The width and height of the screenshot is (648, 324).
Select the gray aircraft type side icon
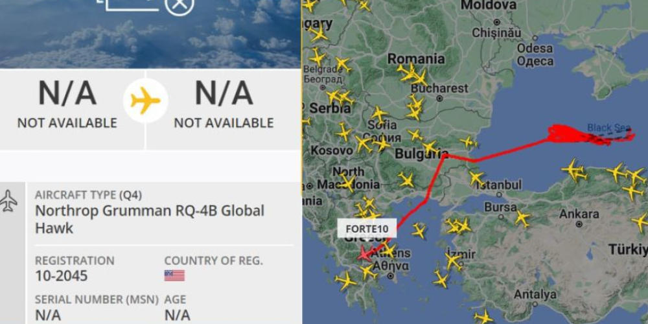(x=10, y=200)
